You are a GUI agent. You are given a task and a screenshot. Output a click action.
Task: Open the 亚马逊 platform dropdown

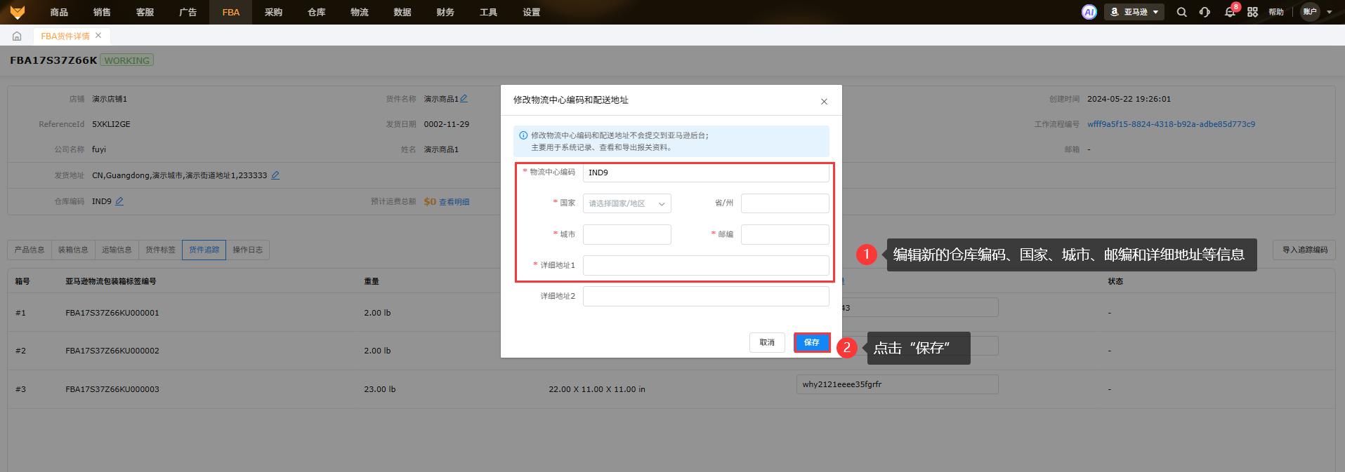pos(1134,12)
